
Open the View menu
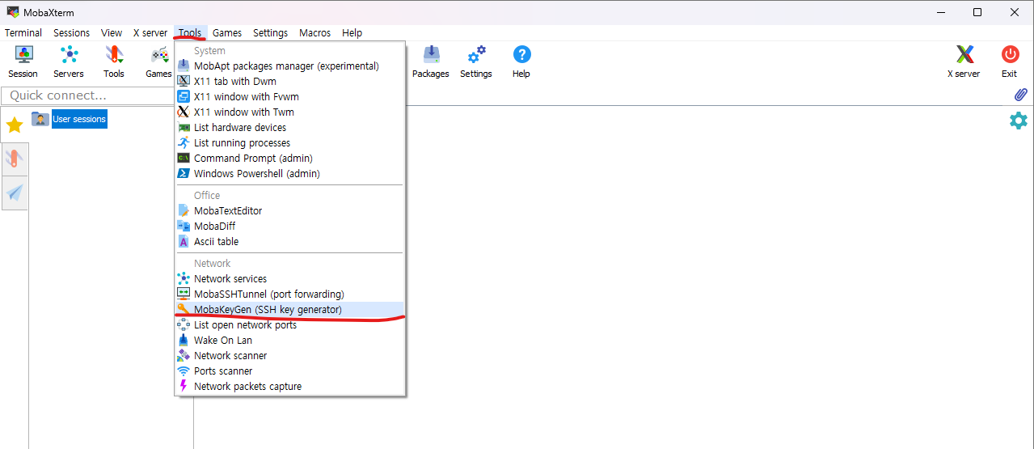(x=112, y=33)
